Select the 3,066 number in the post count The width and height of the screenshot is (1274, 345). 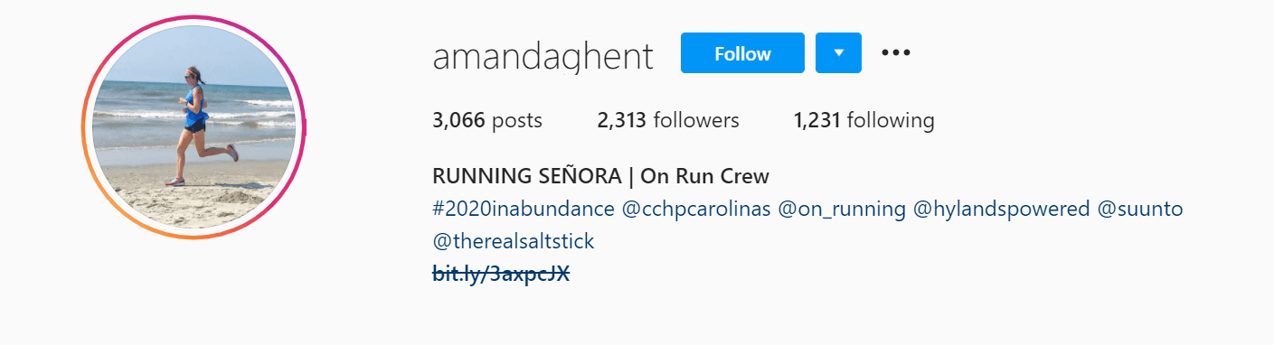click(459, 120)
